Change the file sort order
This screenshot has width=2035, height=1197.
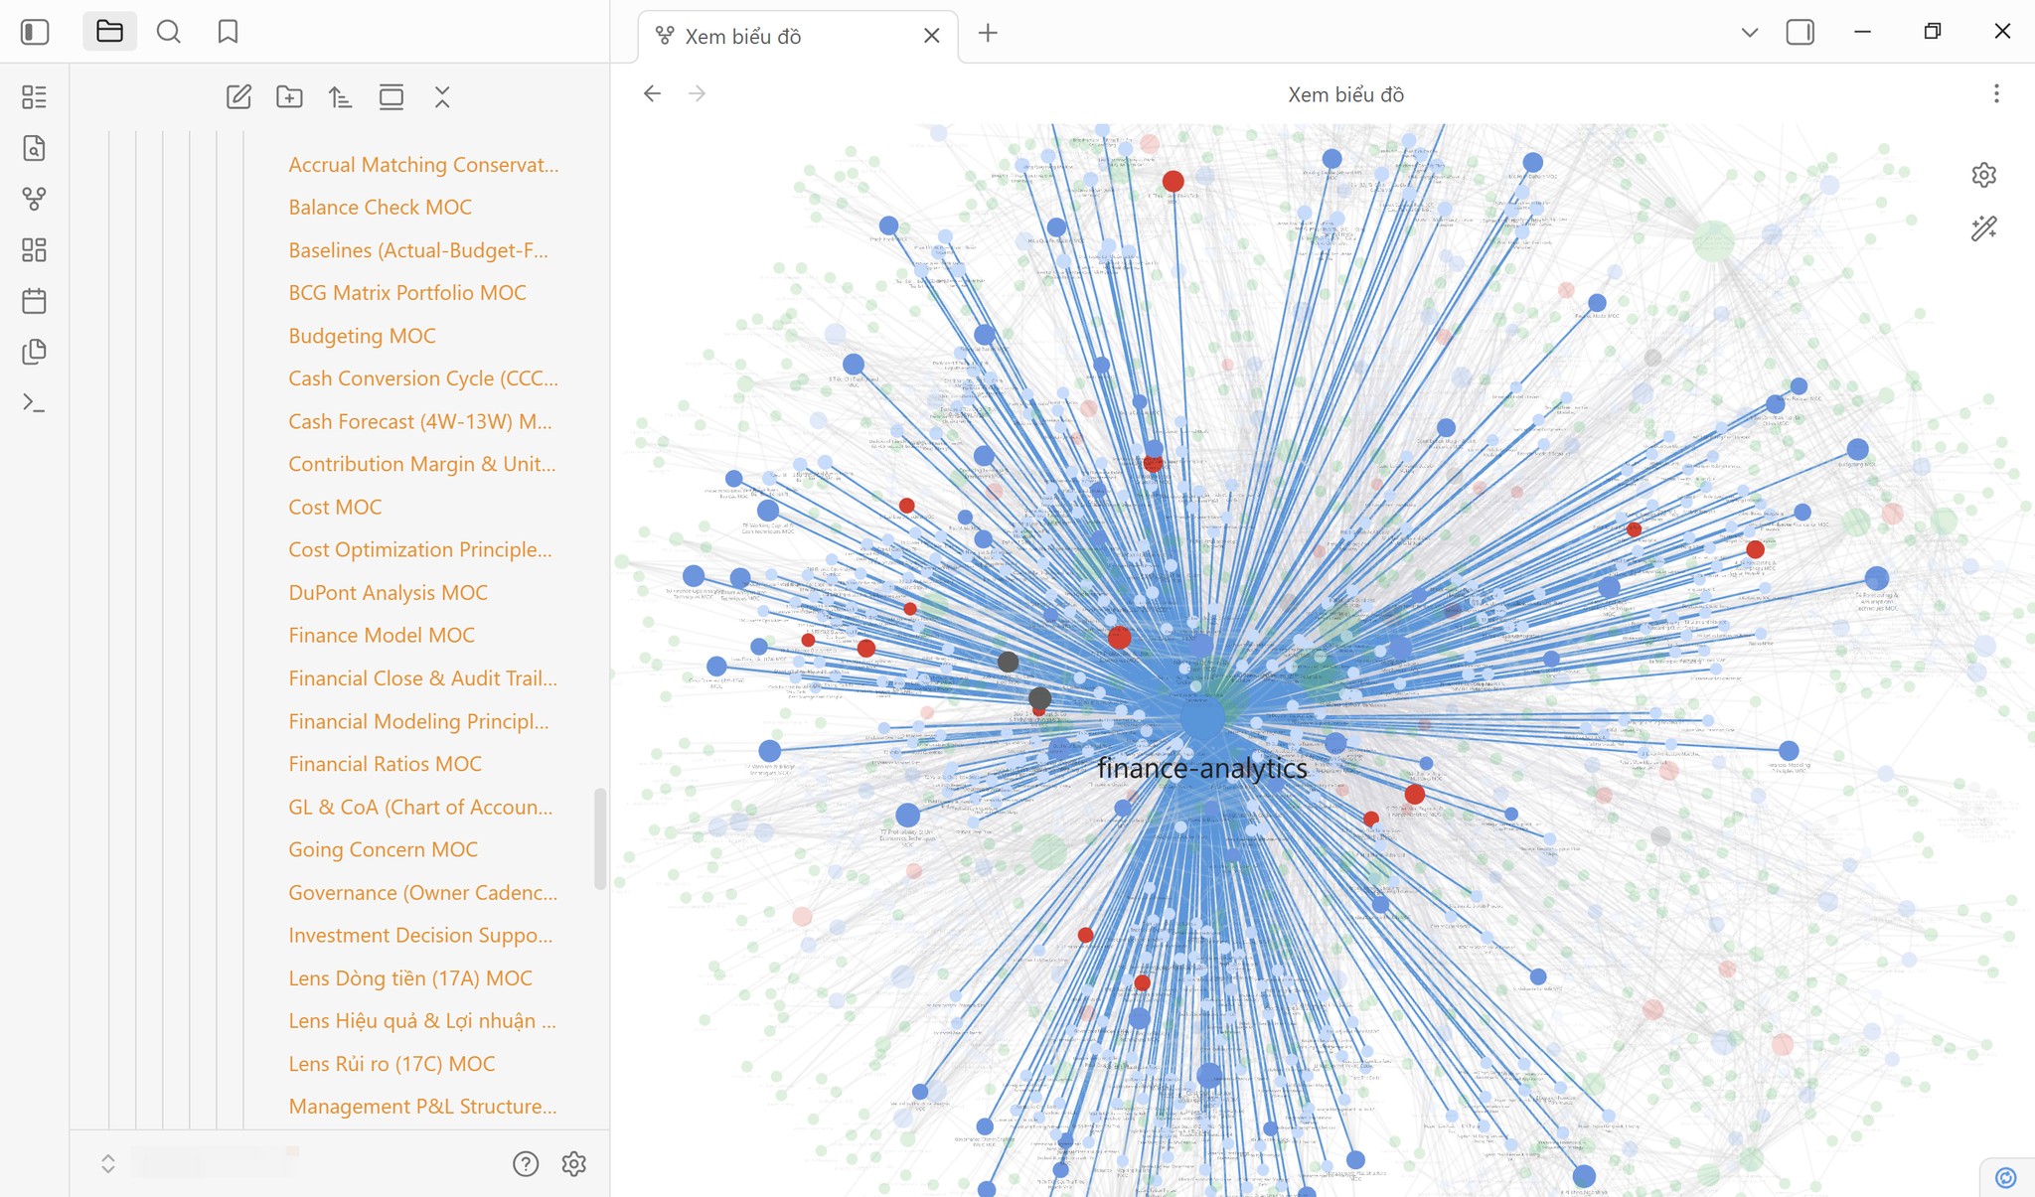340,96
